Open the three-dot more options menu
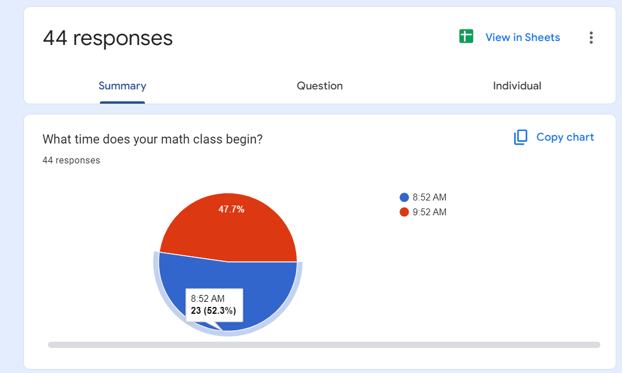622x373 pixels. 591,38
